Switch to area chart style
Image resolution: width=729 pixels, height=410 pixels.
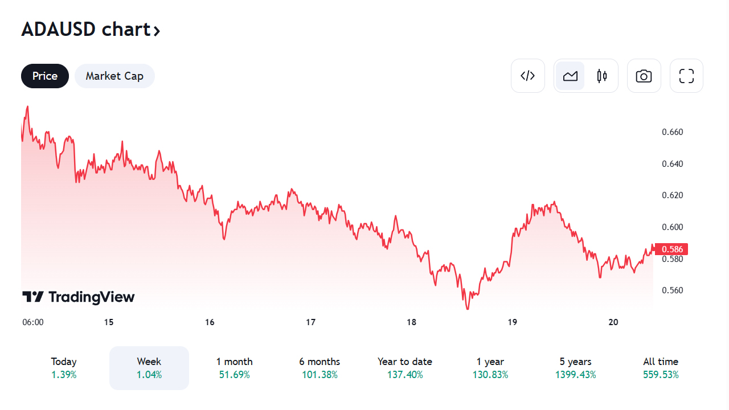[570, 76]
